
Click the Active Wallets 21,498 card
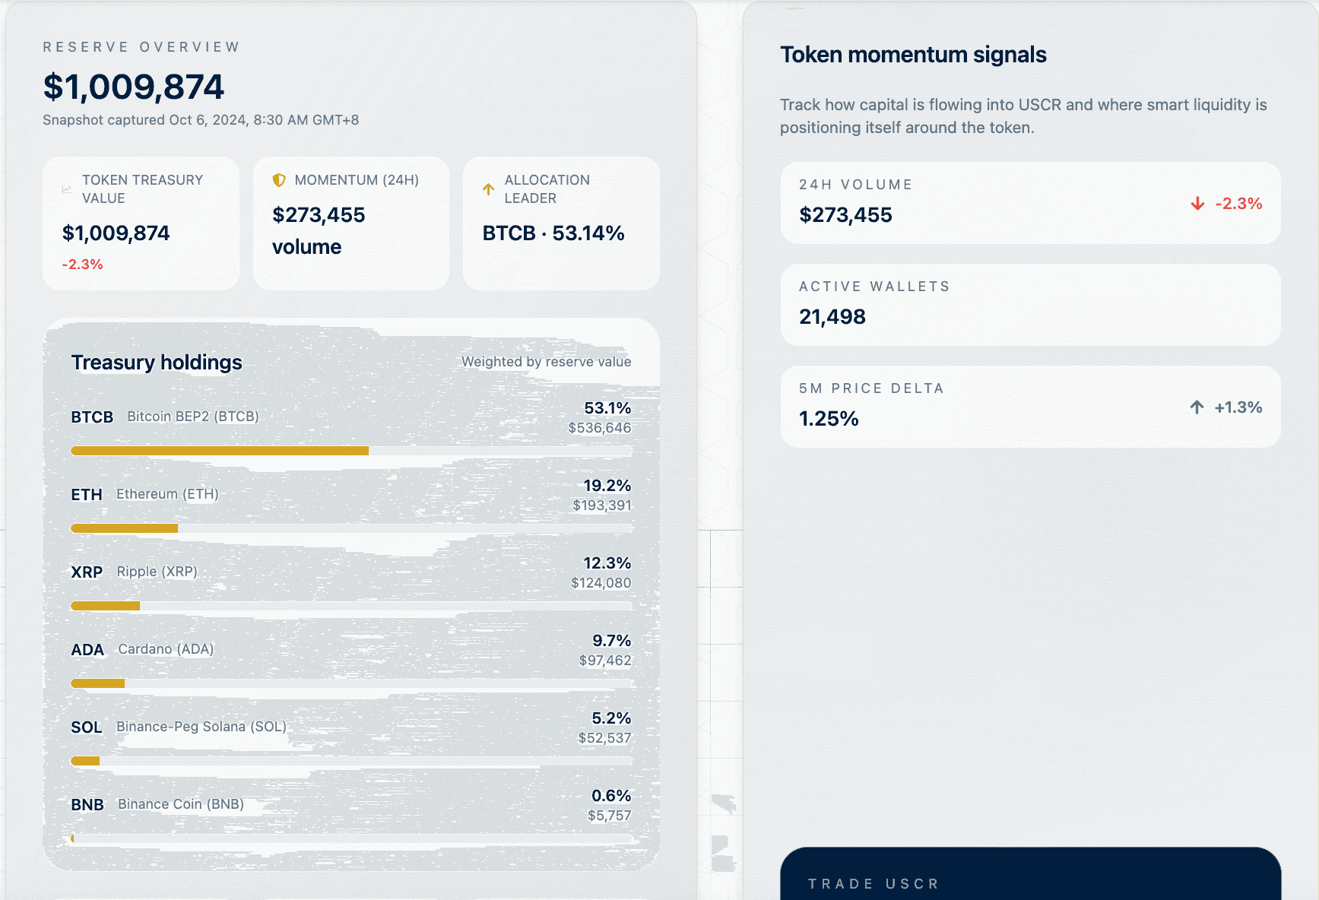[1030, 305]
